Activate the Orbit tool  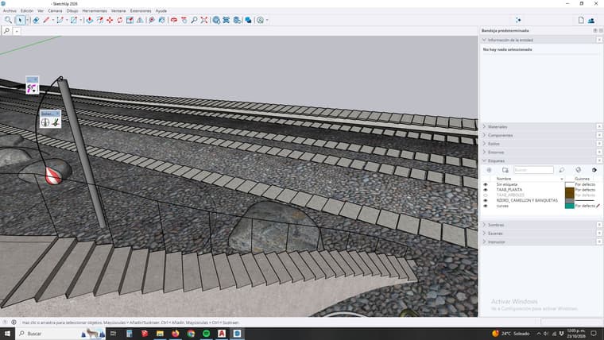(x=174, y=20)
